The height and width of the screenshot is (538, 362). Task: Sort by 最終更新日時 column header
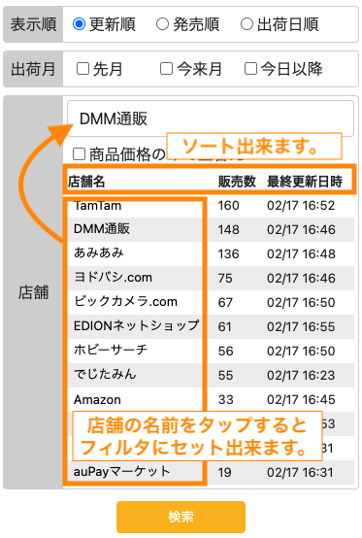305,182
